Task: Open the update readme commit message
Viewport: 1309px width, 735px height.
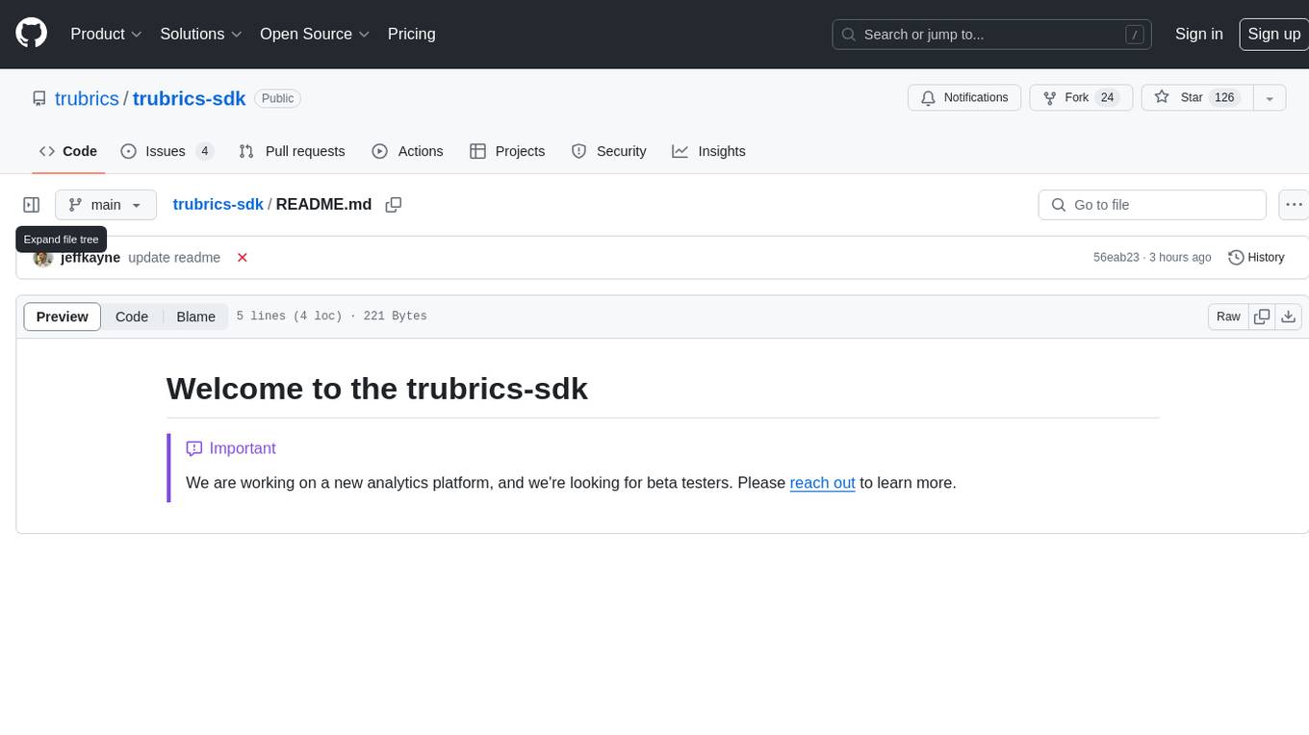Action: click(174, 258)
